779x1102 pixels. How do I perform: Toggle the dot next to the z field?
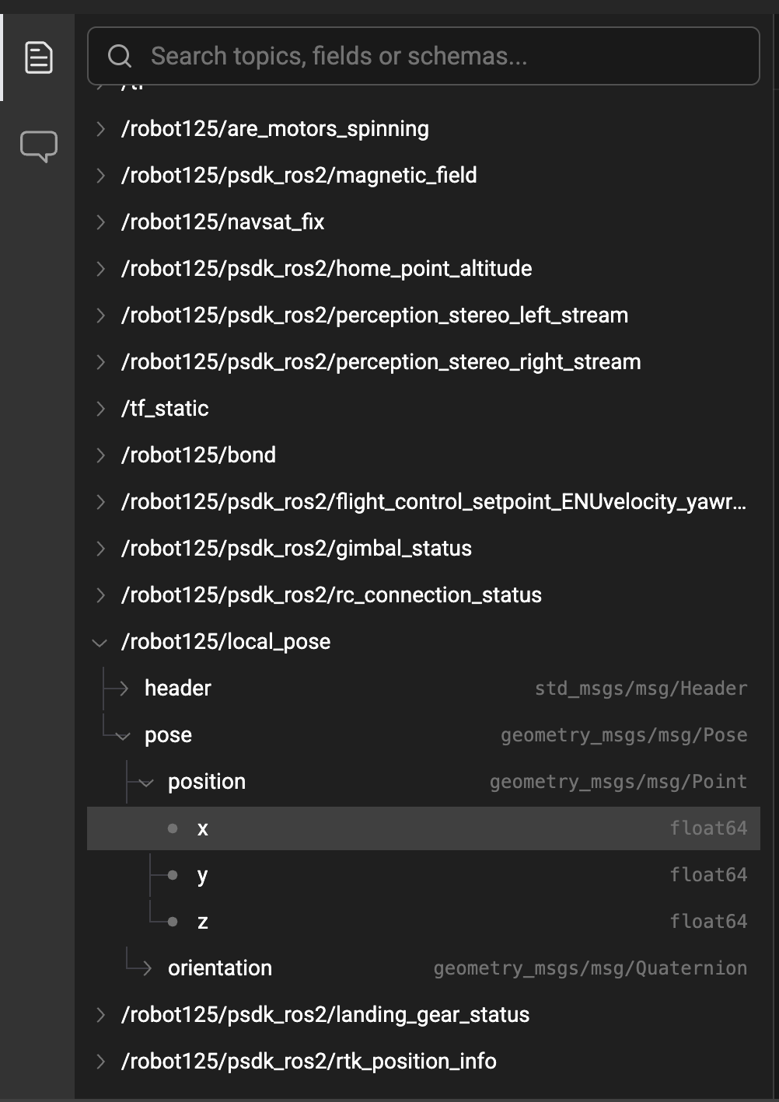(x=171, y=922)
